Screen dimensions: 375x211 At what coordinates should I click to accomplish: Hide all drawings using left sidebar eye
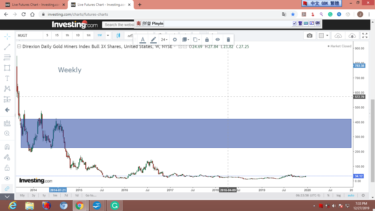click(7, 178)
